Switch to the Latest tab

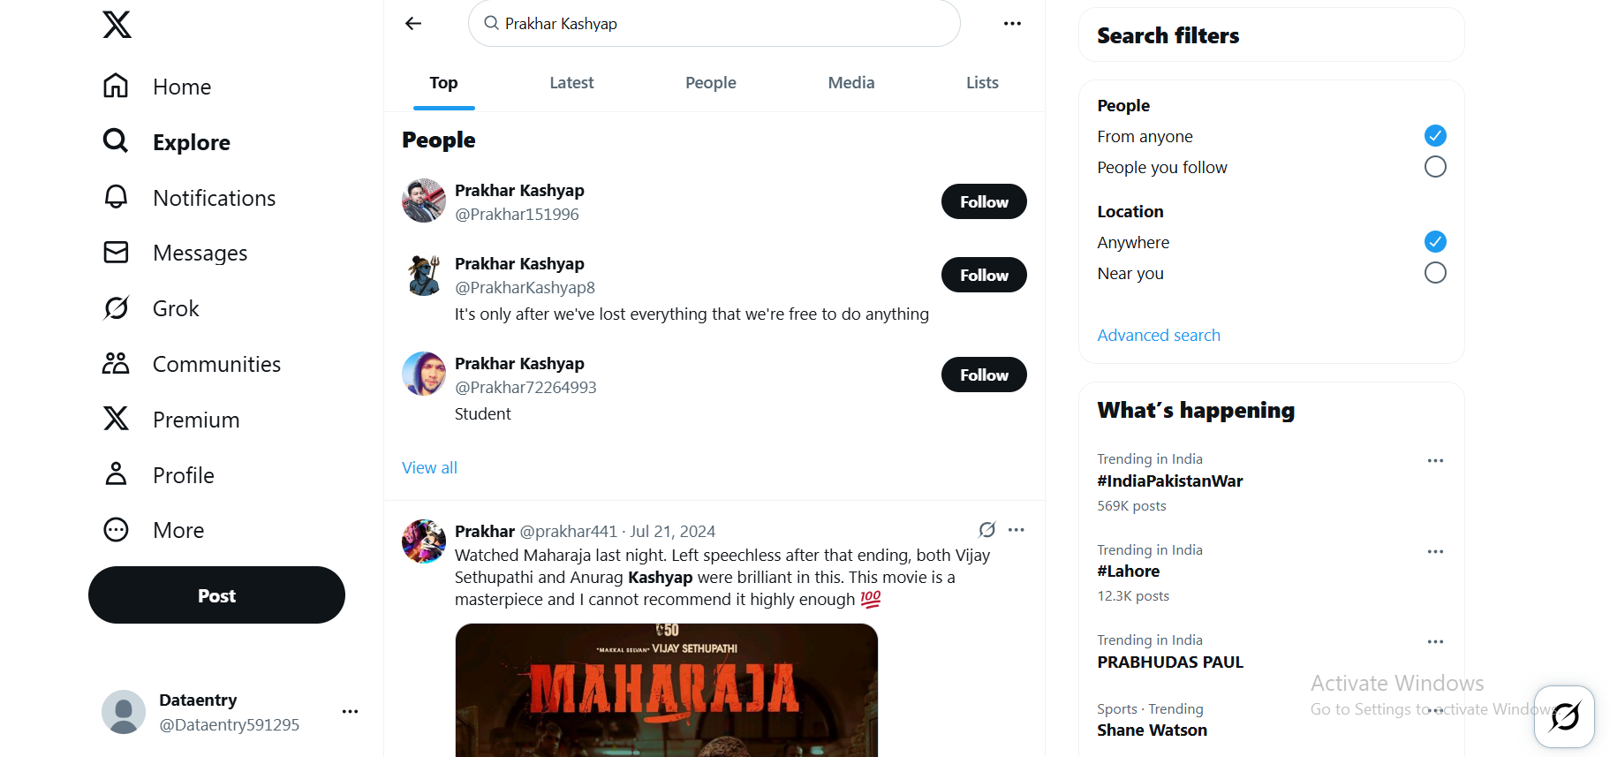(571, 83)
